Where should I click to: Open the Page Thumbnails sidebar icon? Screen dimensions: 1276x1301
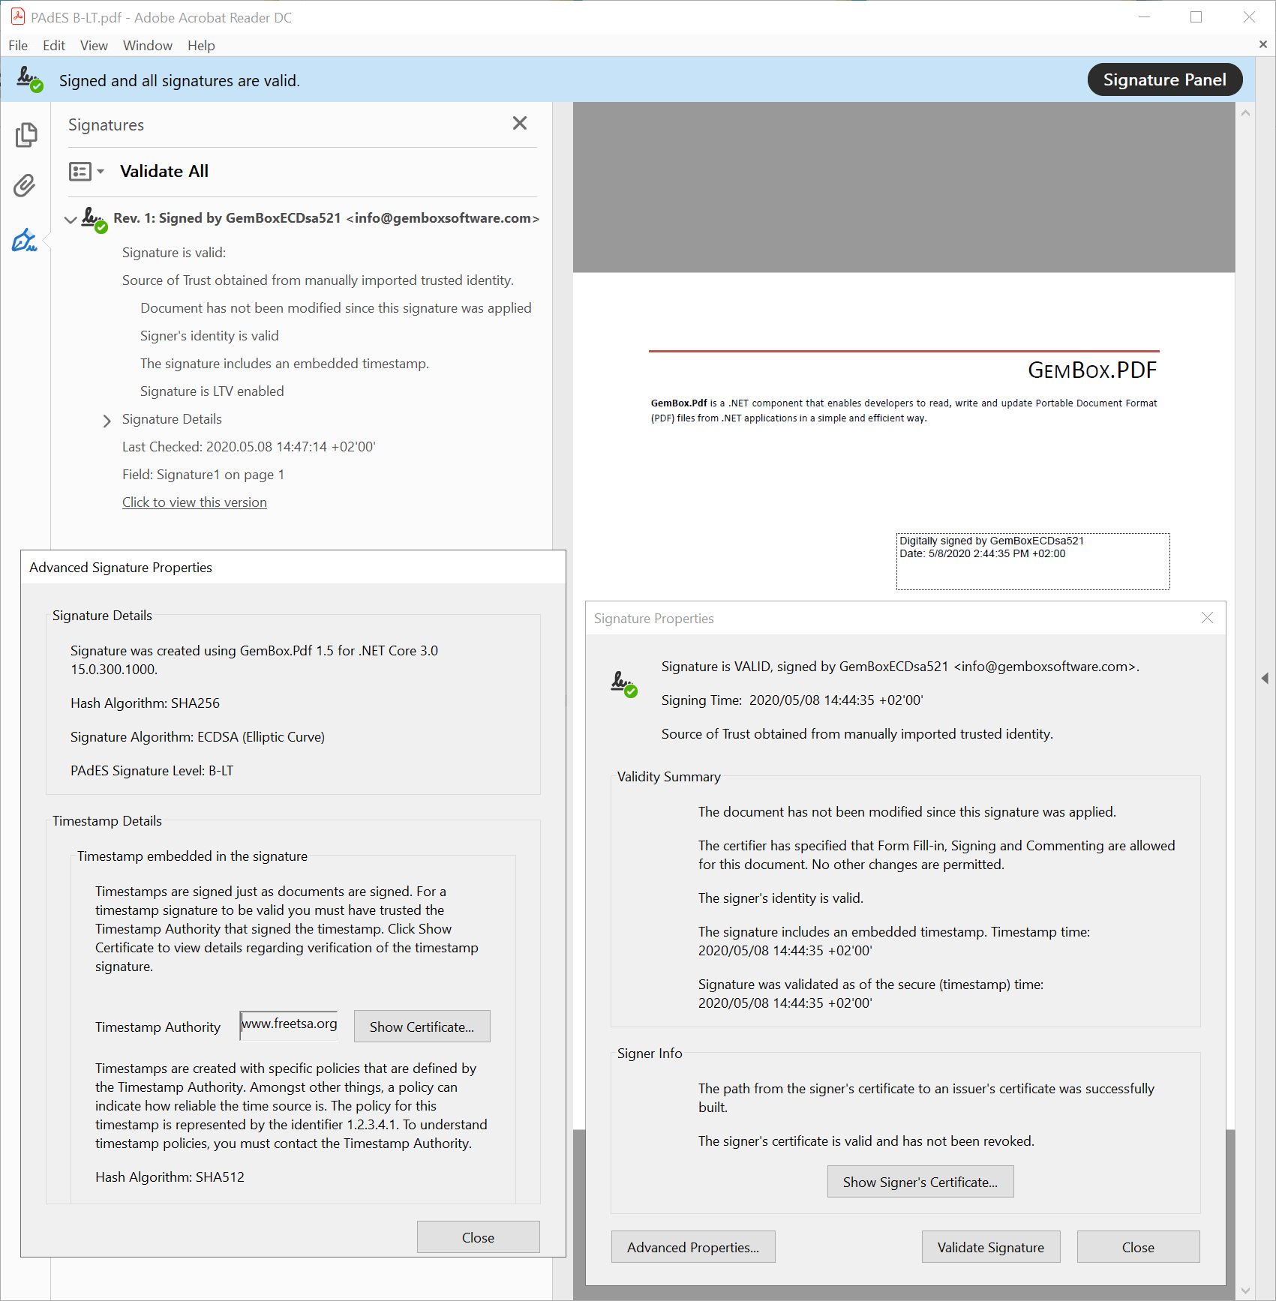point(26,135)
